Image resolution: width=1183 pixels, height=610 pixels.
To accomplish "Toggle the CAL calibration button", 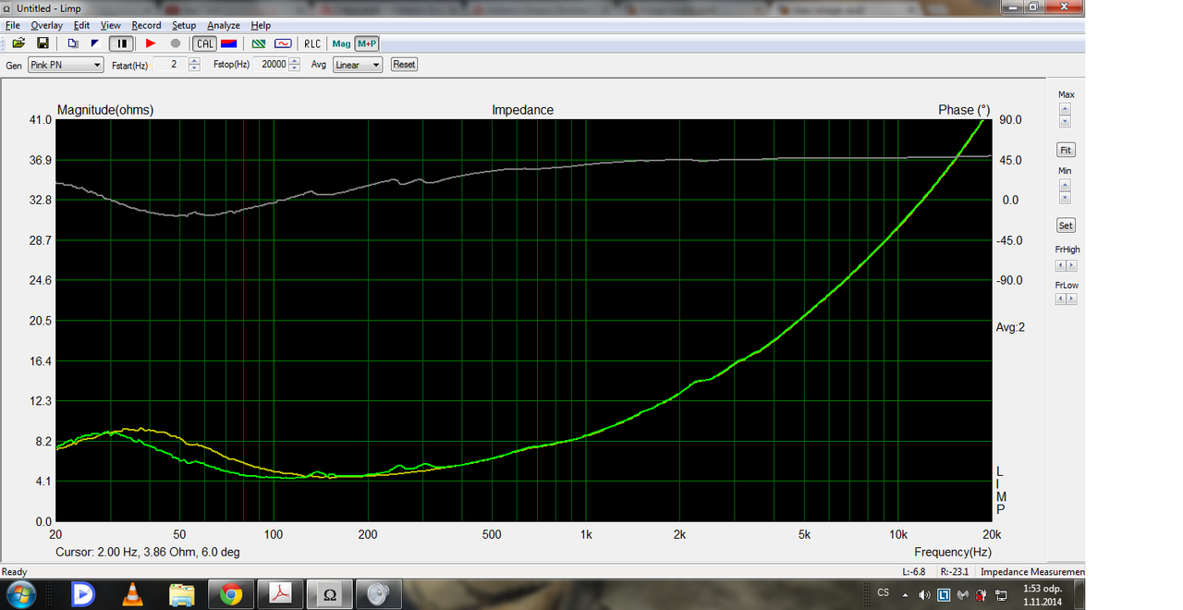I will (204, 43).
